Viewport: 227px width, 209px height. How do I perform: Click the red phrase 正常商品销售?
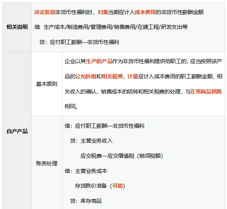(206, 92)
